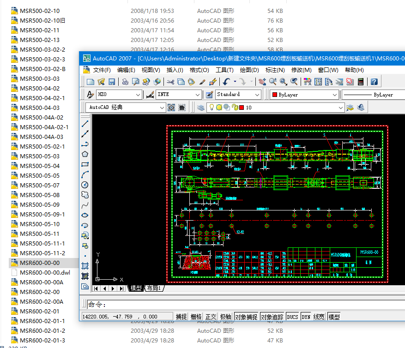Toggle 正交 (Ortho) mode in status bar
This screenshot has height=348, width=405.
click(211, 317)
